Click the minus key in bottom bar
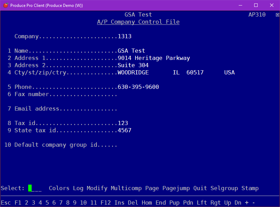Viewport: 280px width, 207px height. coord(254,203)
